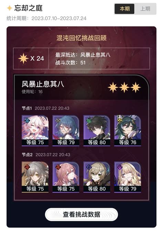
Task: Click the wind element icon on black-haired character
Action: click(89, 120)
